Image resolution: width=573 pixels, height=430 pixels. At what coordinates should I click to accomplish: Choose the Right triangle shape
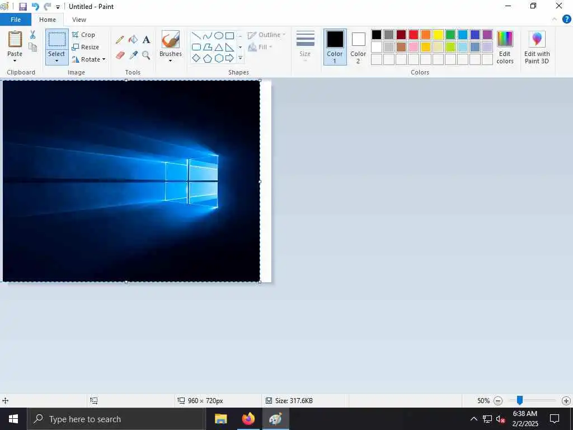[229, 47]
